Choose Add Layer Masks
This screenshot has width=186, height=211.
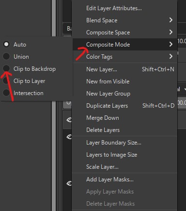coord(124,179)
